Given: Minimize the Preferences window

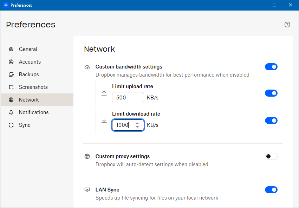Looking at the screenshot, I should click(259, 5).
